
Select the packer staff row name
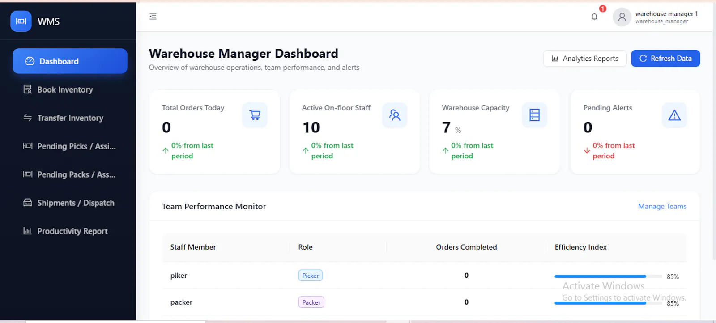[x=181, y=302]
